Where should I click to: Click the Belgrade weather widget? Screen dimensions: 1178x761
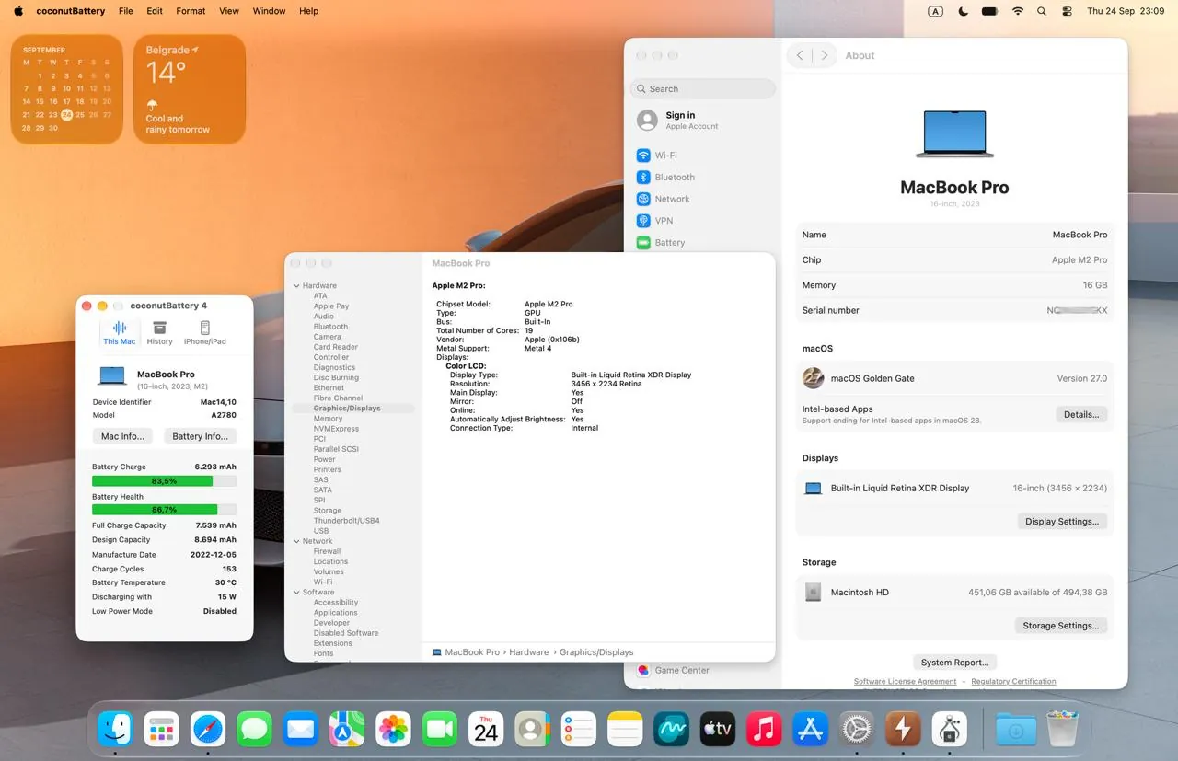tap(190, 89)
